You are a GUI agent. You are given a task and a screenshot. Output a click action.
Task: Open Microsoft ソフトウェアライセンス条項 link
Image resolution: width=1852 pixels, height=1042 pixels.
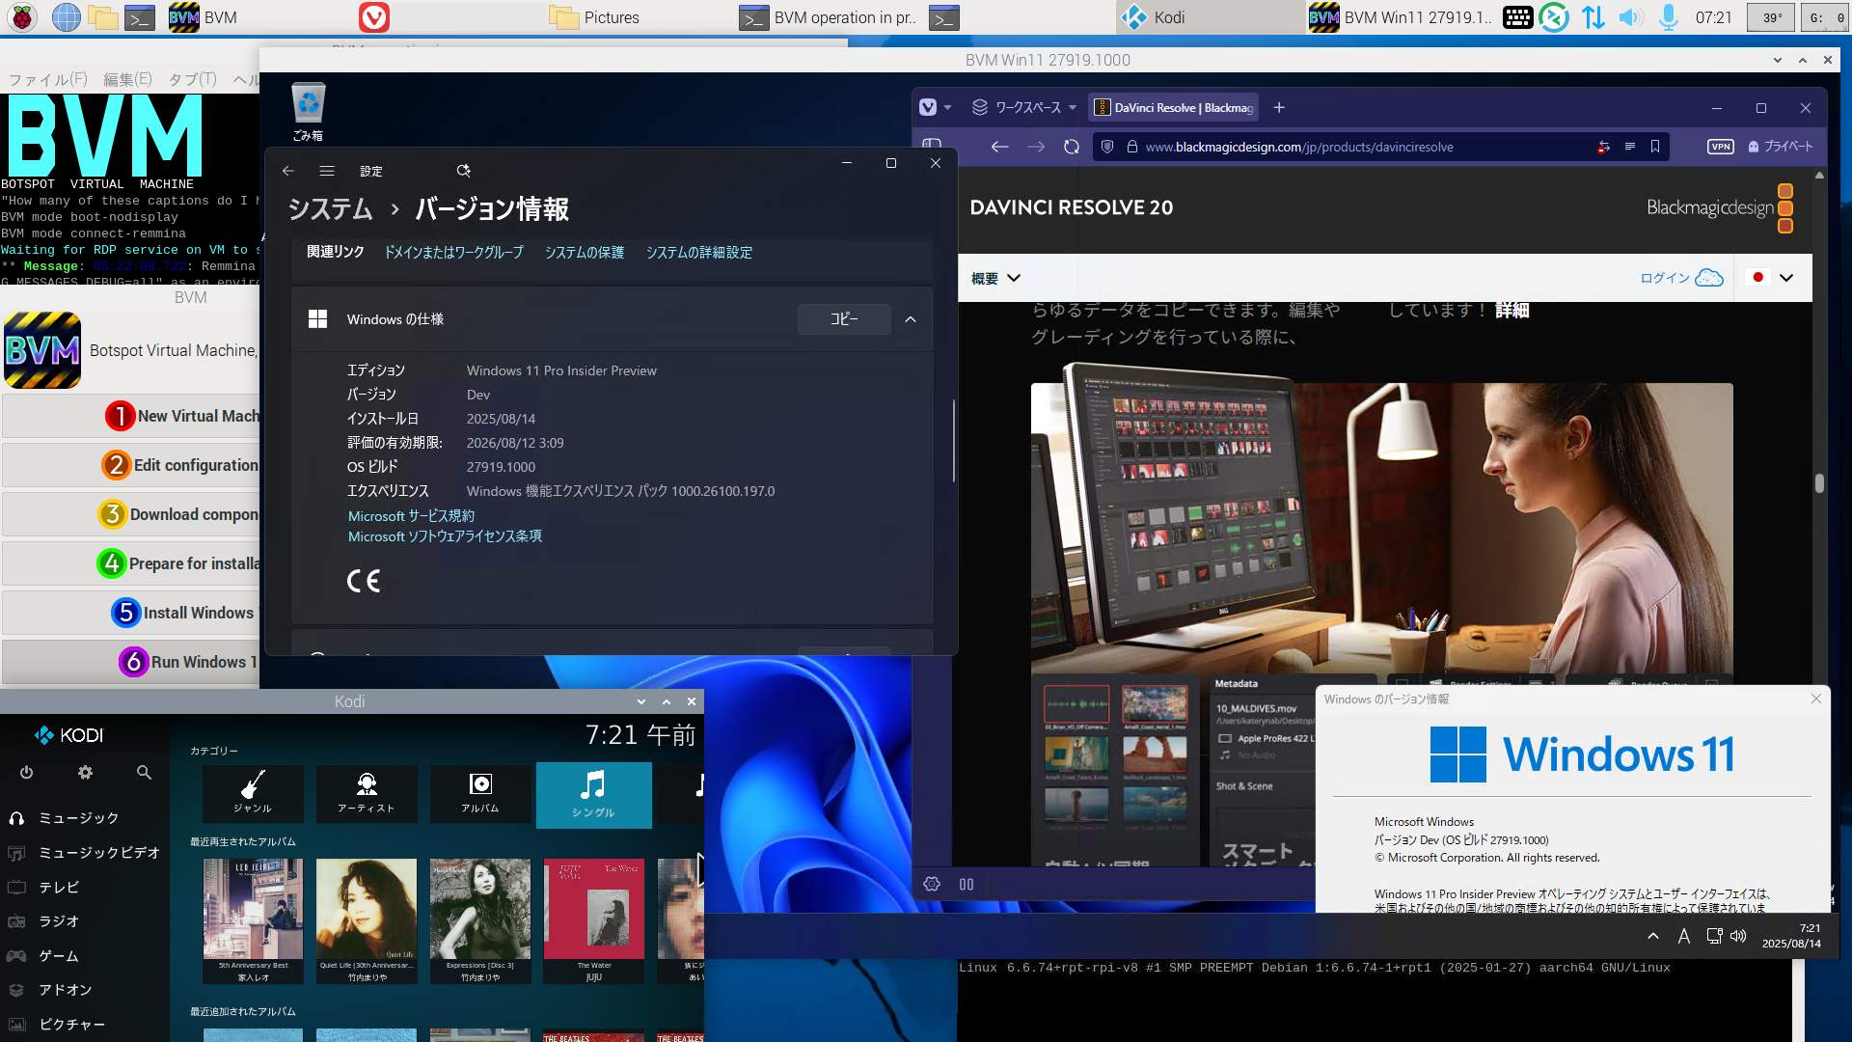pyautogui.click(x=445, y=536)
